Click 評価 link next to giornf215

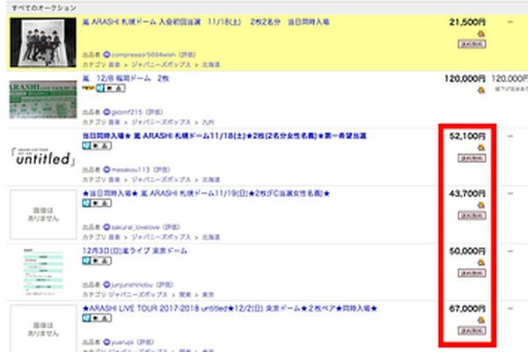(x=154, y=112)
